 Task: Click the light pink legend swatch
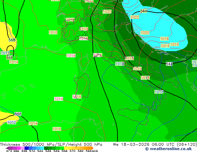coord(22,148)
